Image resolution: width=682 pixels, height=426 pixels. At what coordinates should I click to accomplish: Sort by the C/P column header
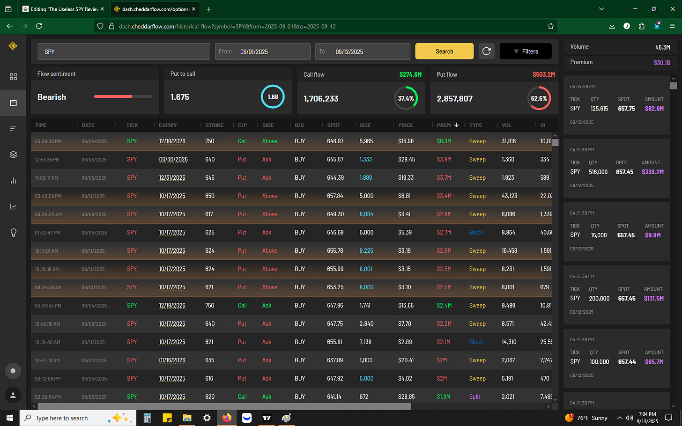point(242,125)
